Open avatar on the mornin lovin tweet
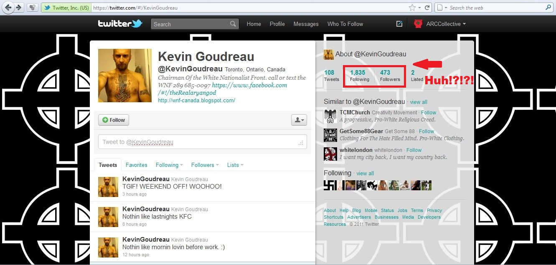Screen dimensions: 556x265 [108, 247]
